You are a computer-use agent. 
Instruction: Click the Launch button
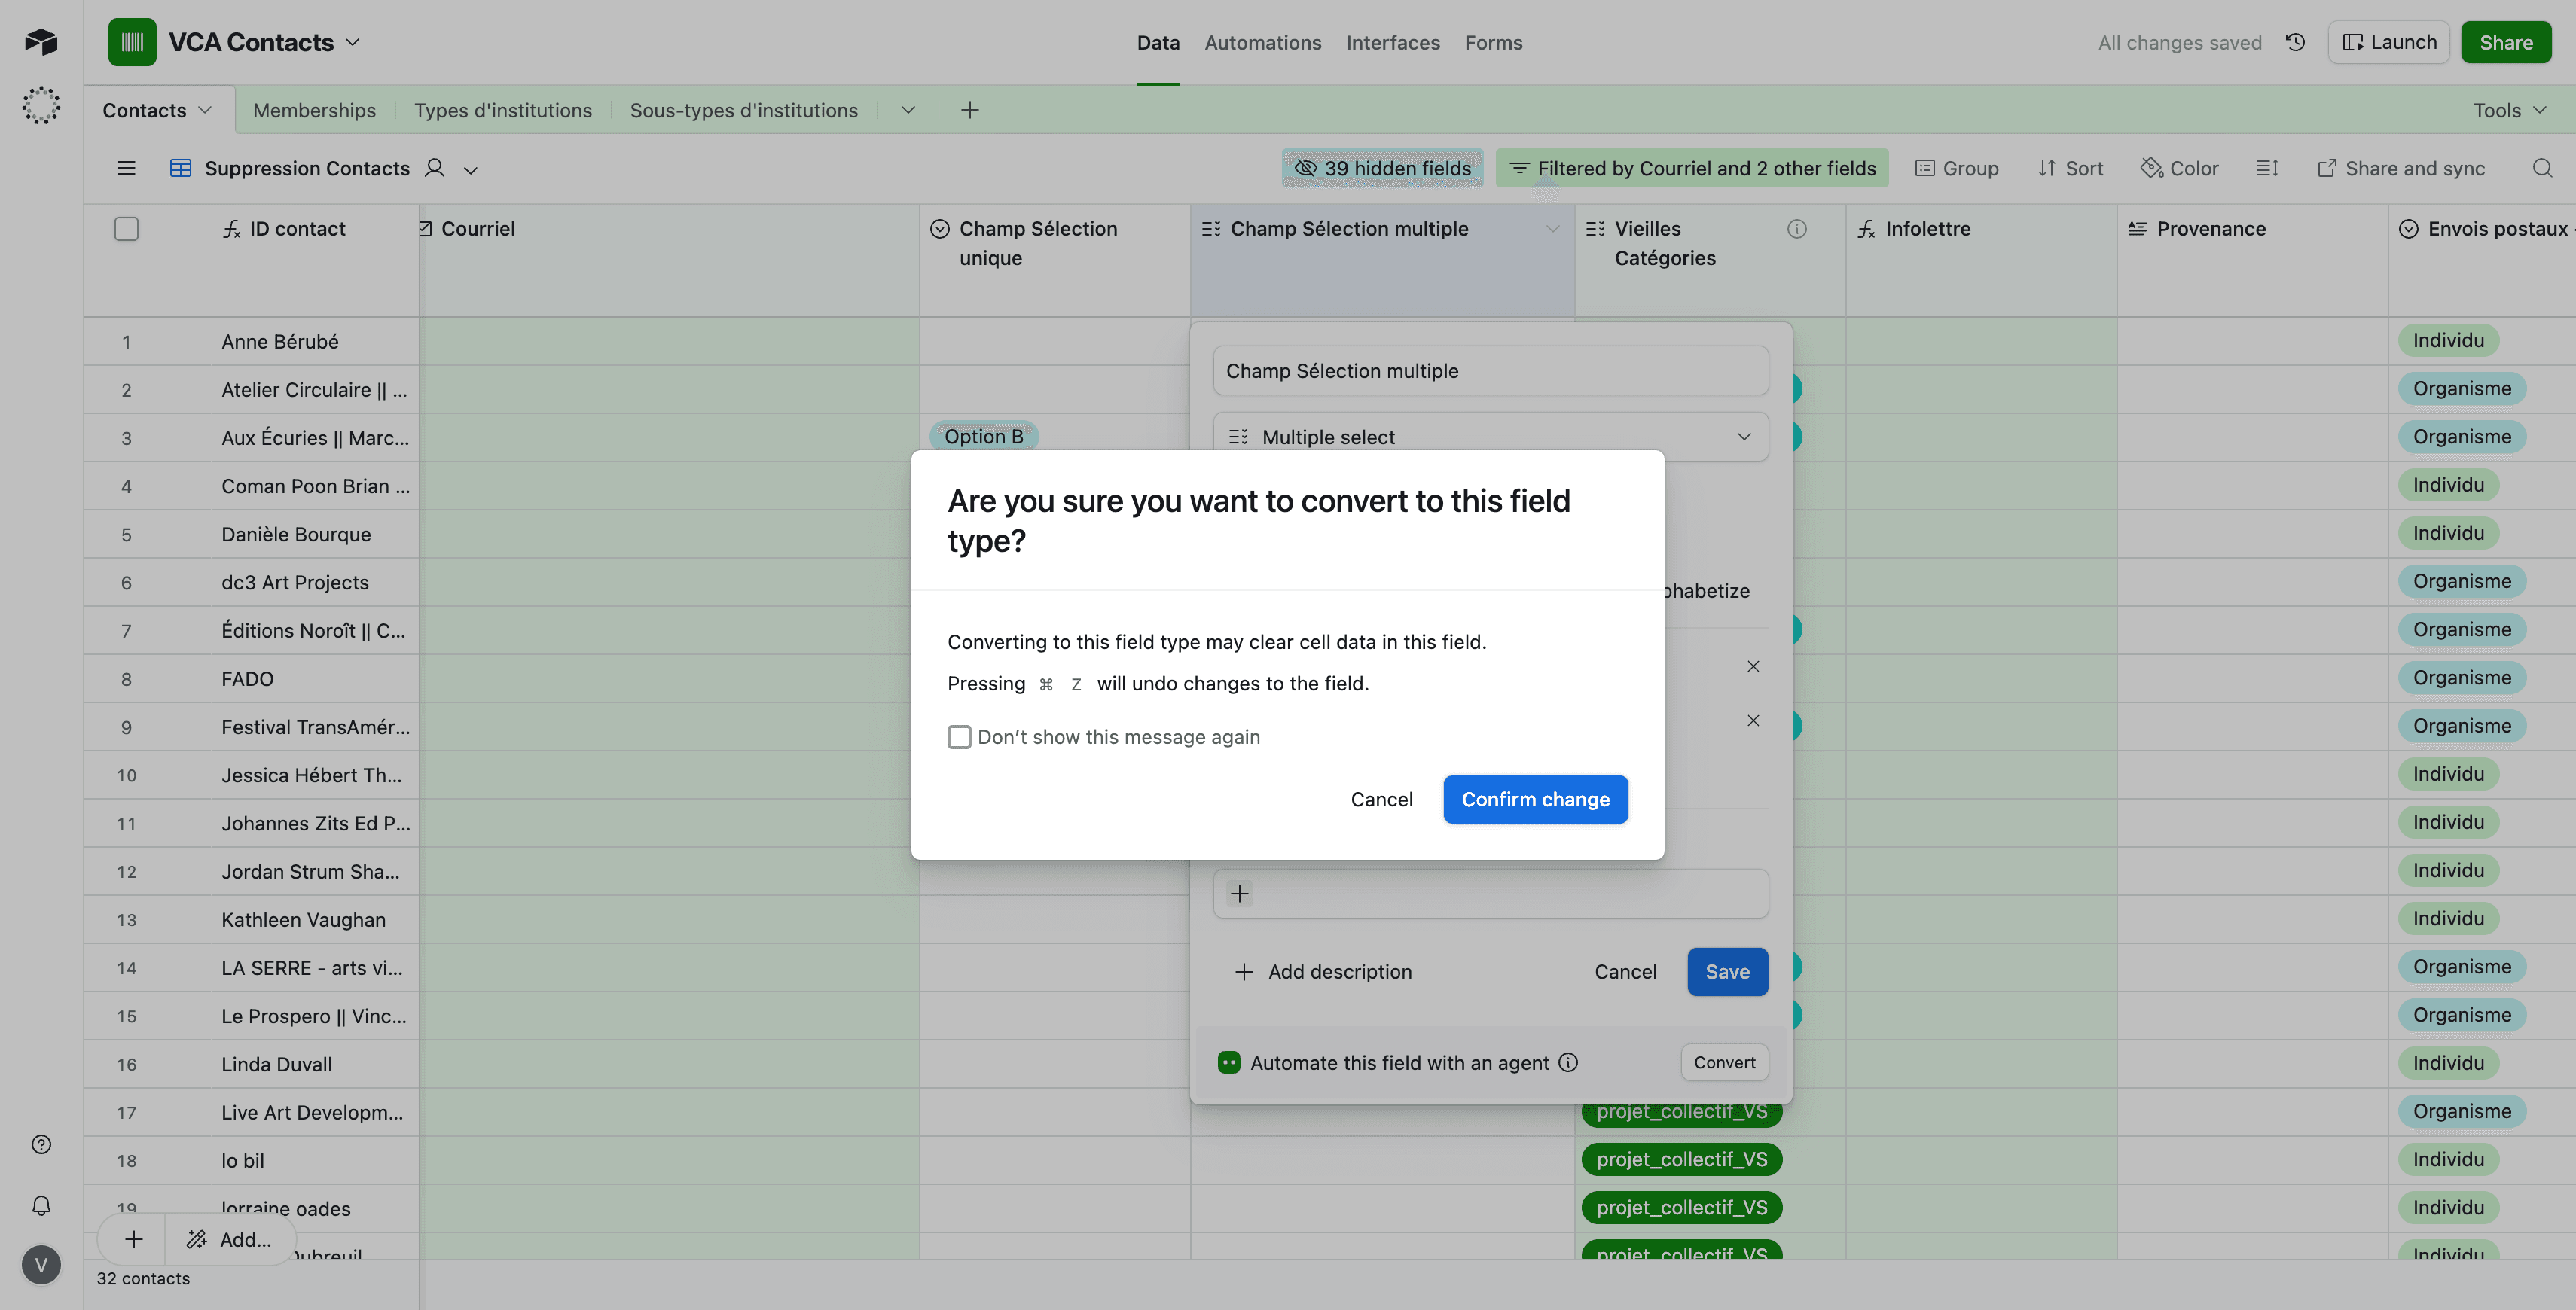[x=2388, y=42]
